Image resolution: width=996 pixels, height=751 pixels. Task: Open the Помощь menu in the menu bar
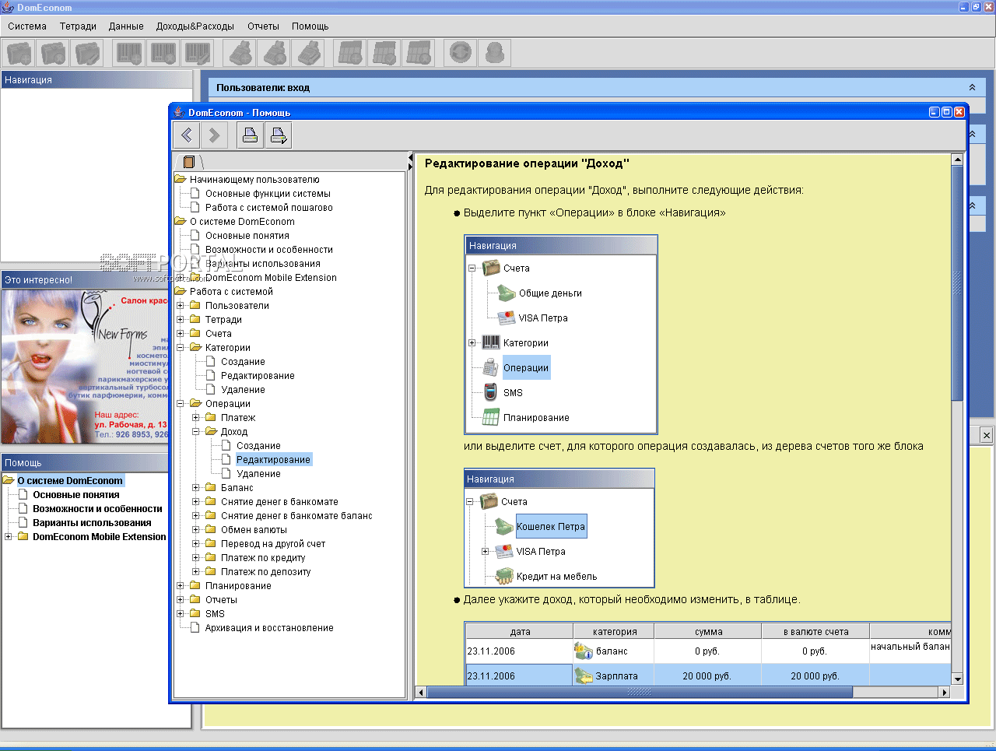click(x=310, y=26)
